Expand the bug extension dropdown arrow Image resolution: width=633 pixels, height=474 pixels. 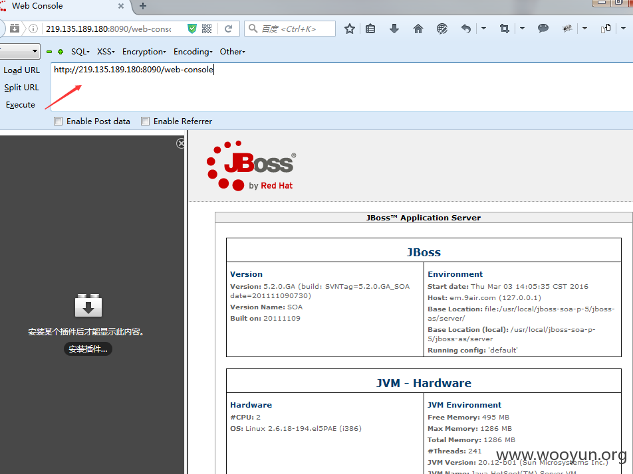click(x=584, y=29)
